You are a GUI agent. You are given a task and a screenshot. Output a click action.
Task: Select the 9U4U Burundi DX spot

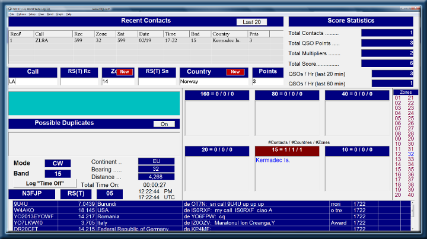click(95, 203)
